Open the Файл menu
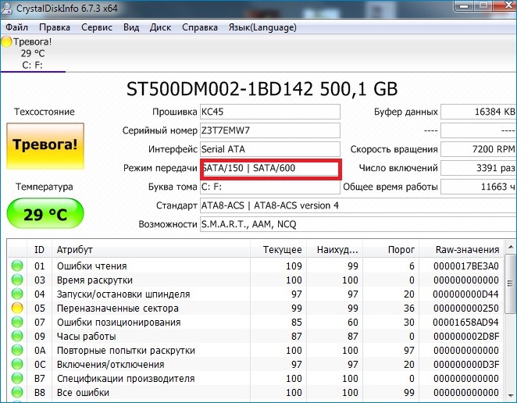The width and height of the screenshot is (517, 403). 16,27
